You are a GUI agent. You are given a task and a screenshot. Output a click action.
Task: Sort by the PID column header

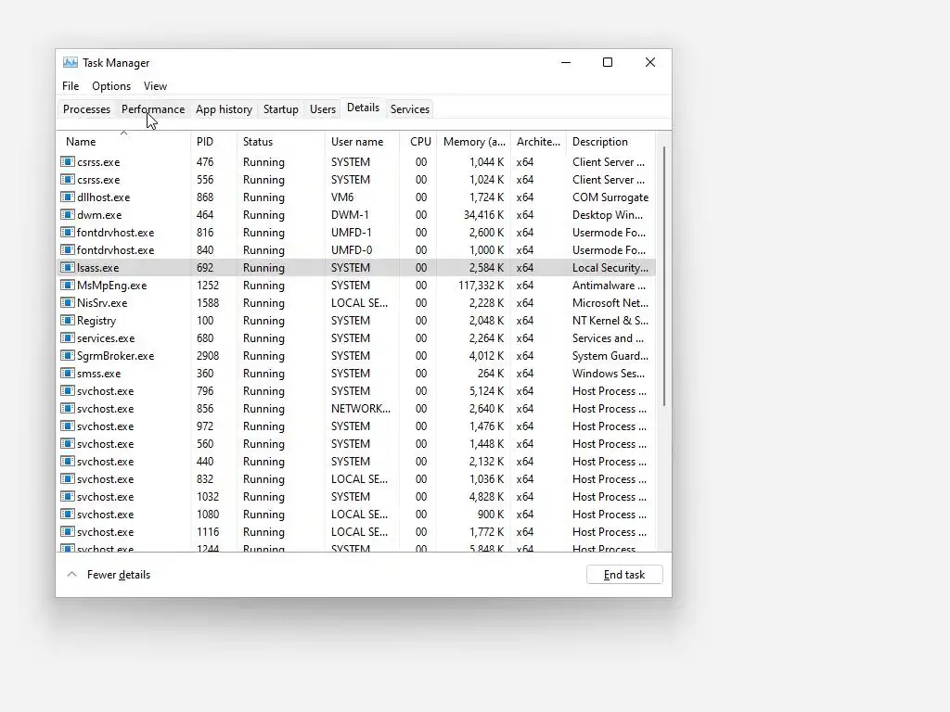(x=213, y=141)
